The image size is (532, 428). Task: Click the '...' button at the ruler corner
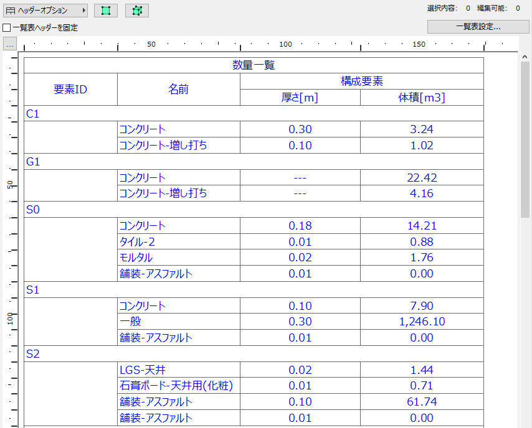tap(9, 44)
